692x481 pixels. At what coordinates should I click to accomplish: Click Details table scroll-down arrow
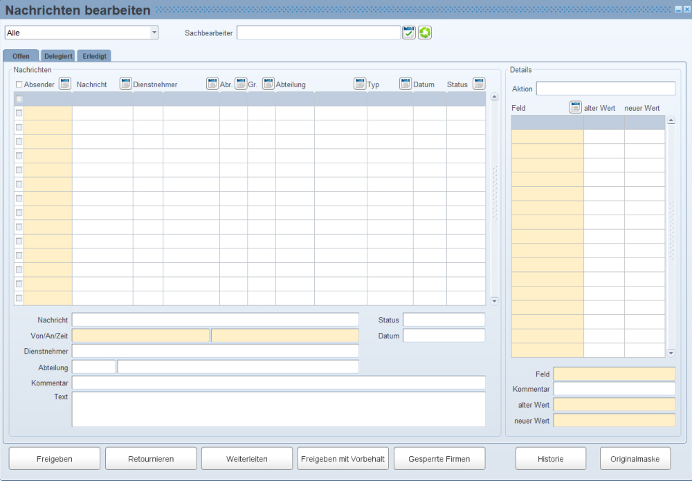pyautogui.click(x=671, y=352)
